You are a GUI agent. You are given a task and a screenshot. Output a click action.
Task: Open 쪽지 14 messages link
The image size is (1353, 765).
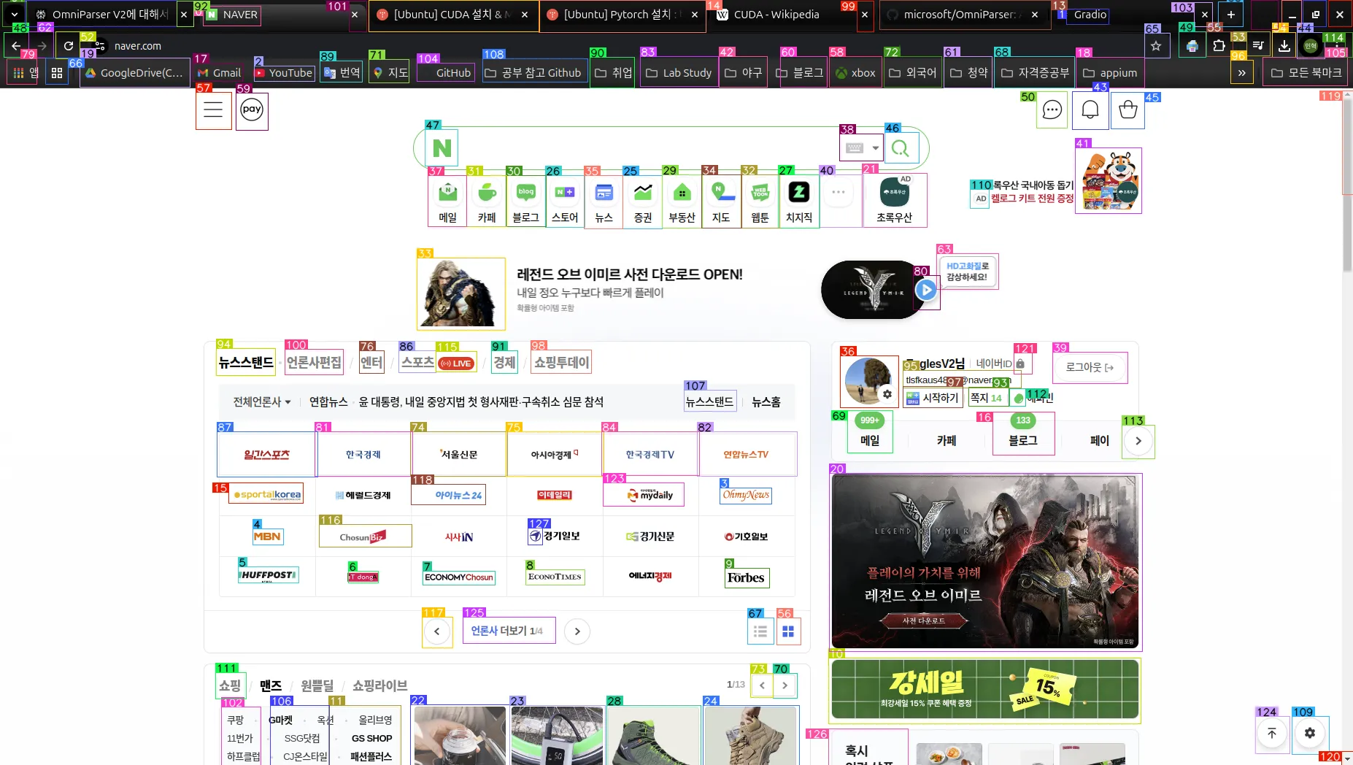point(986,398)
